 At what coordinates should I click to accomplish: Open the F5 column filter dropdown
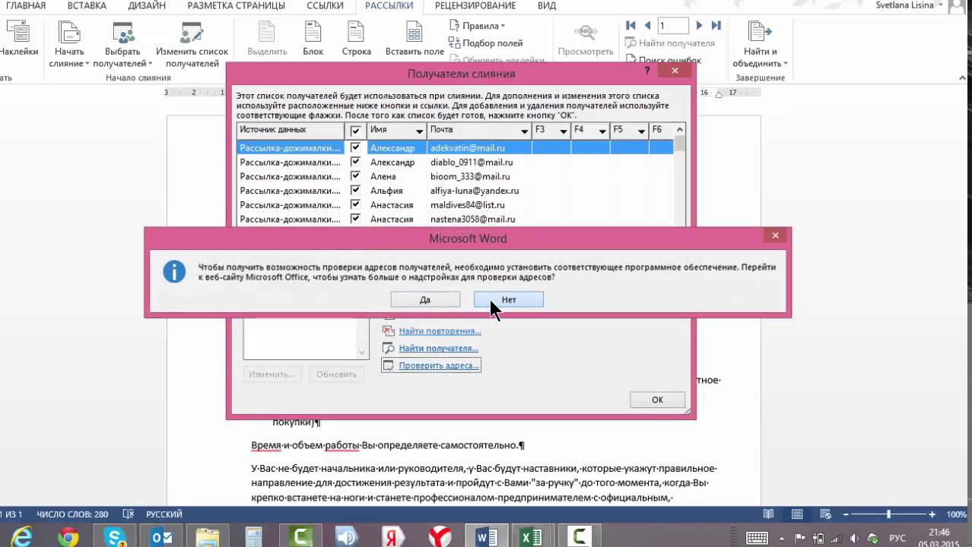642,131
